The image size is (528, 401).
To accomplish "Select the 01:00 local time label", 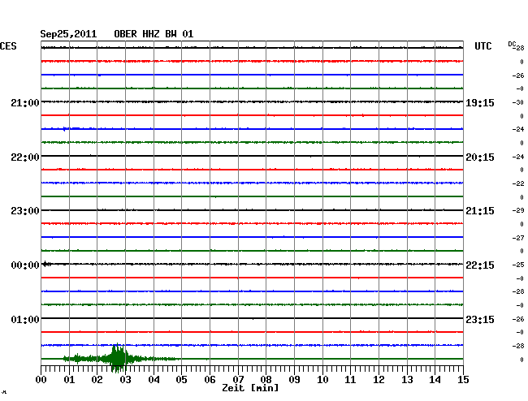I will [x=25, y=319].
